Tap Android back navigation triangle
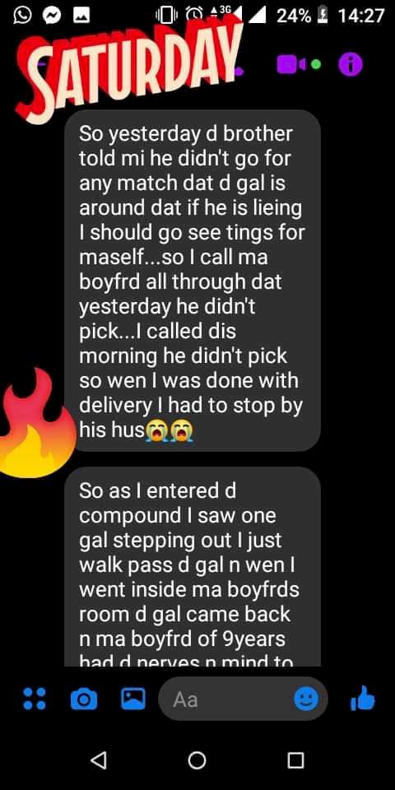The width and height of the screenshot is (395, 790). (100, 760)
